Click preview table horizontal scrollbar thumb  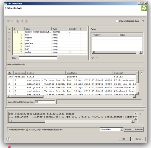(27, 96)
